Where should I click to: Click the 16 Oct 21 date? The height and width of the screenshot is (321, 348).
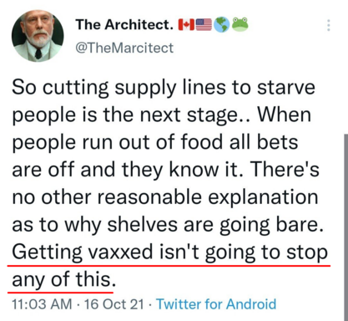point(114,304)
